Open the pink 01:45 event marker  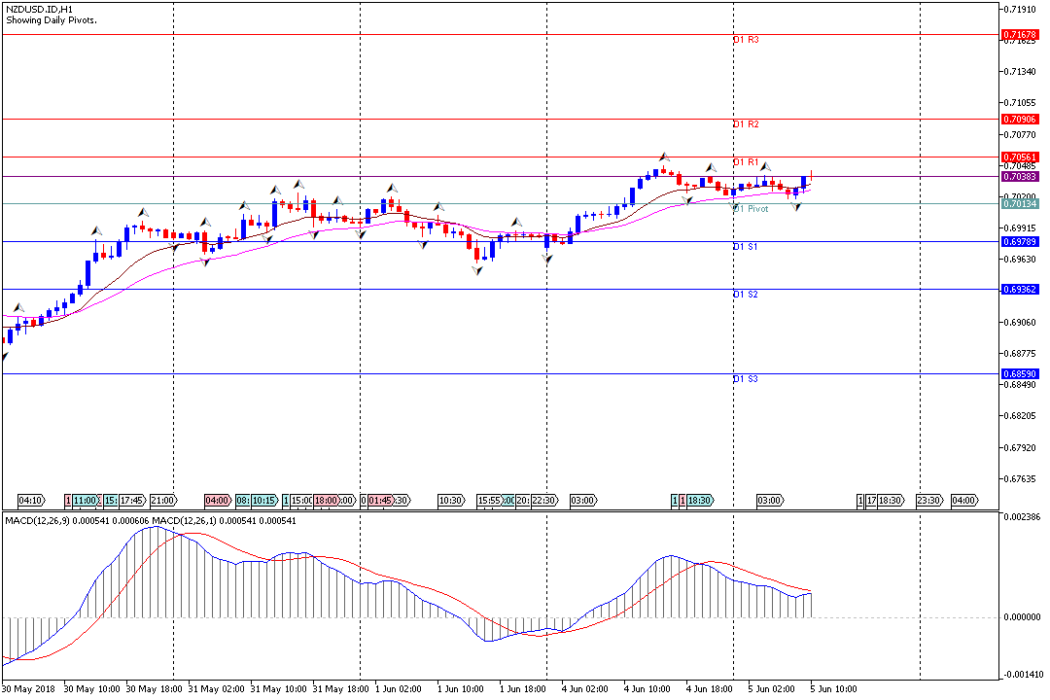click(x=380, y=501)
